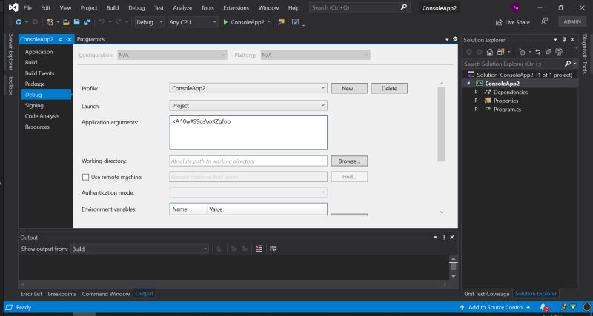Viewport: 593px width, 316px height.
Task: Click the ADMIN badge button
Action: pyautogui.click(x=572, y=21)
